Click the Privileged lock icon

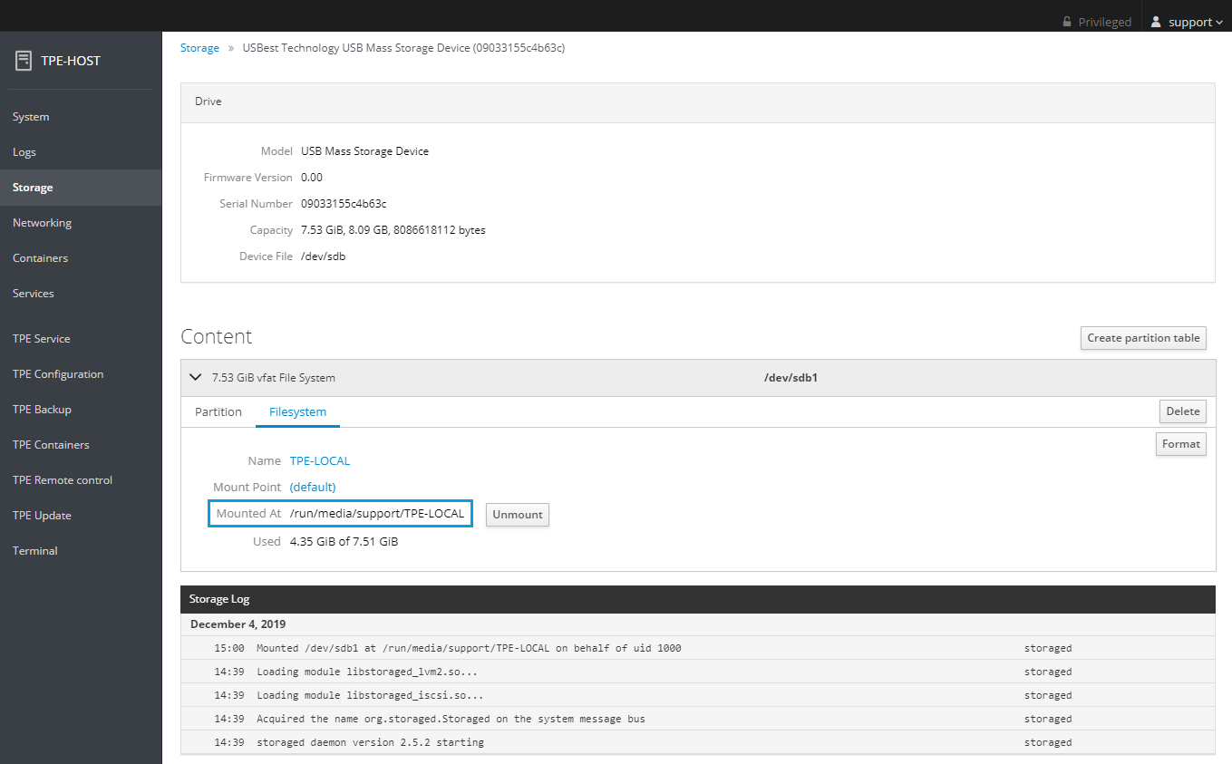[x=1067, y=22]
